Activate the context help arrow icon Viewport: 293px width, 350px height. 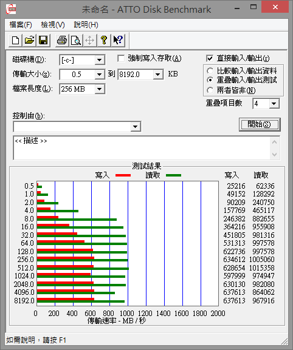118,41
